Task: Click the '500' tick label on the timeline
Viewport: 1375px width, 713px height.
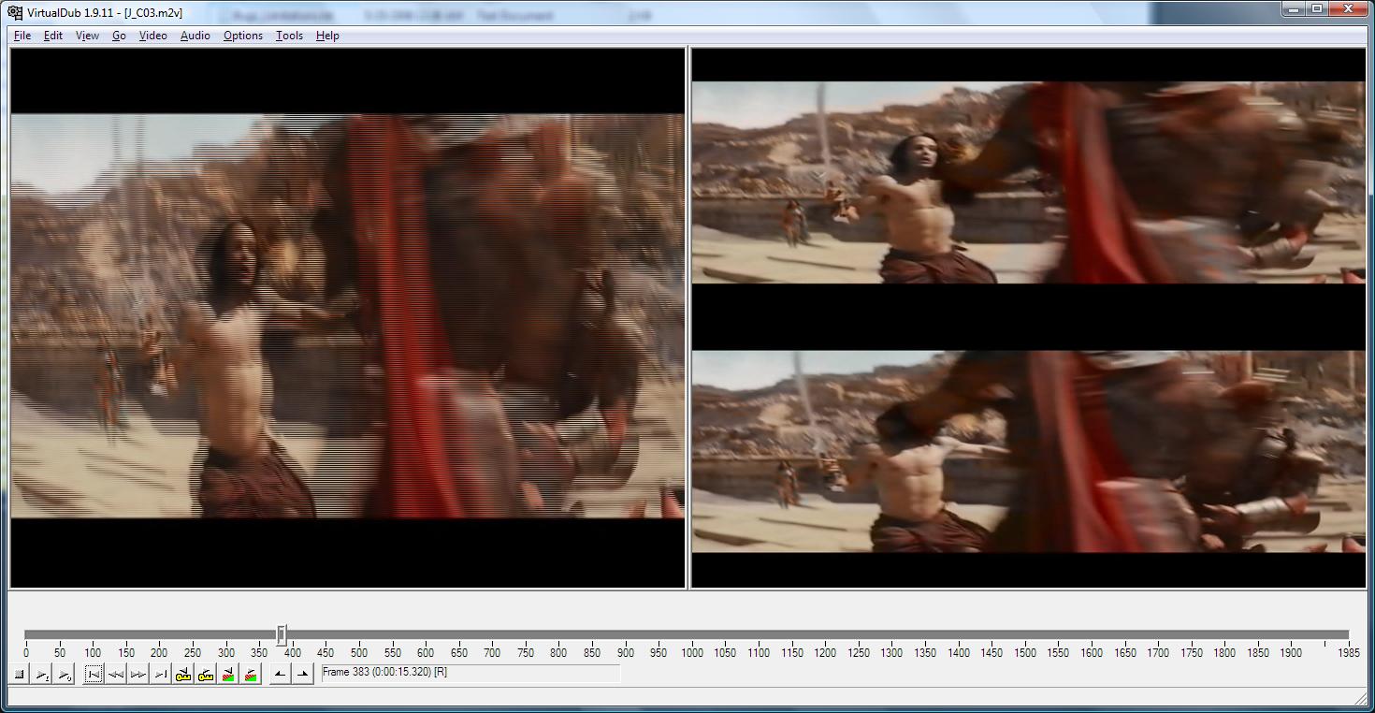Action: 359,653
